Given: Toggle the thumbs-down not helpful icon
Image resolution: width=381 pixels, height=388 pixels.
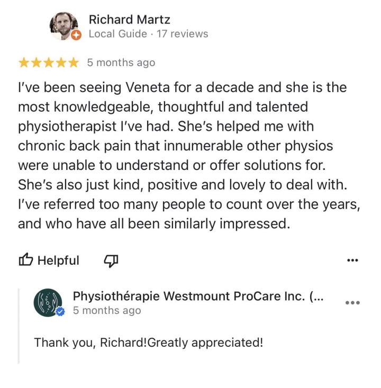Looking at the screenshot, I should (x=111, y=261).
